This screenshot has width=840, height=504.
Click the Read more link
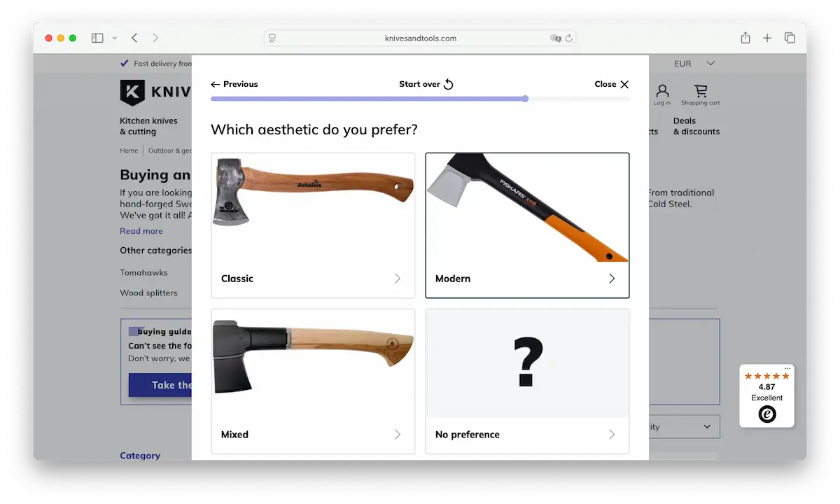pyautogui.click(x=141, y=231)
